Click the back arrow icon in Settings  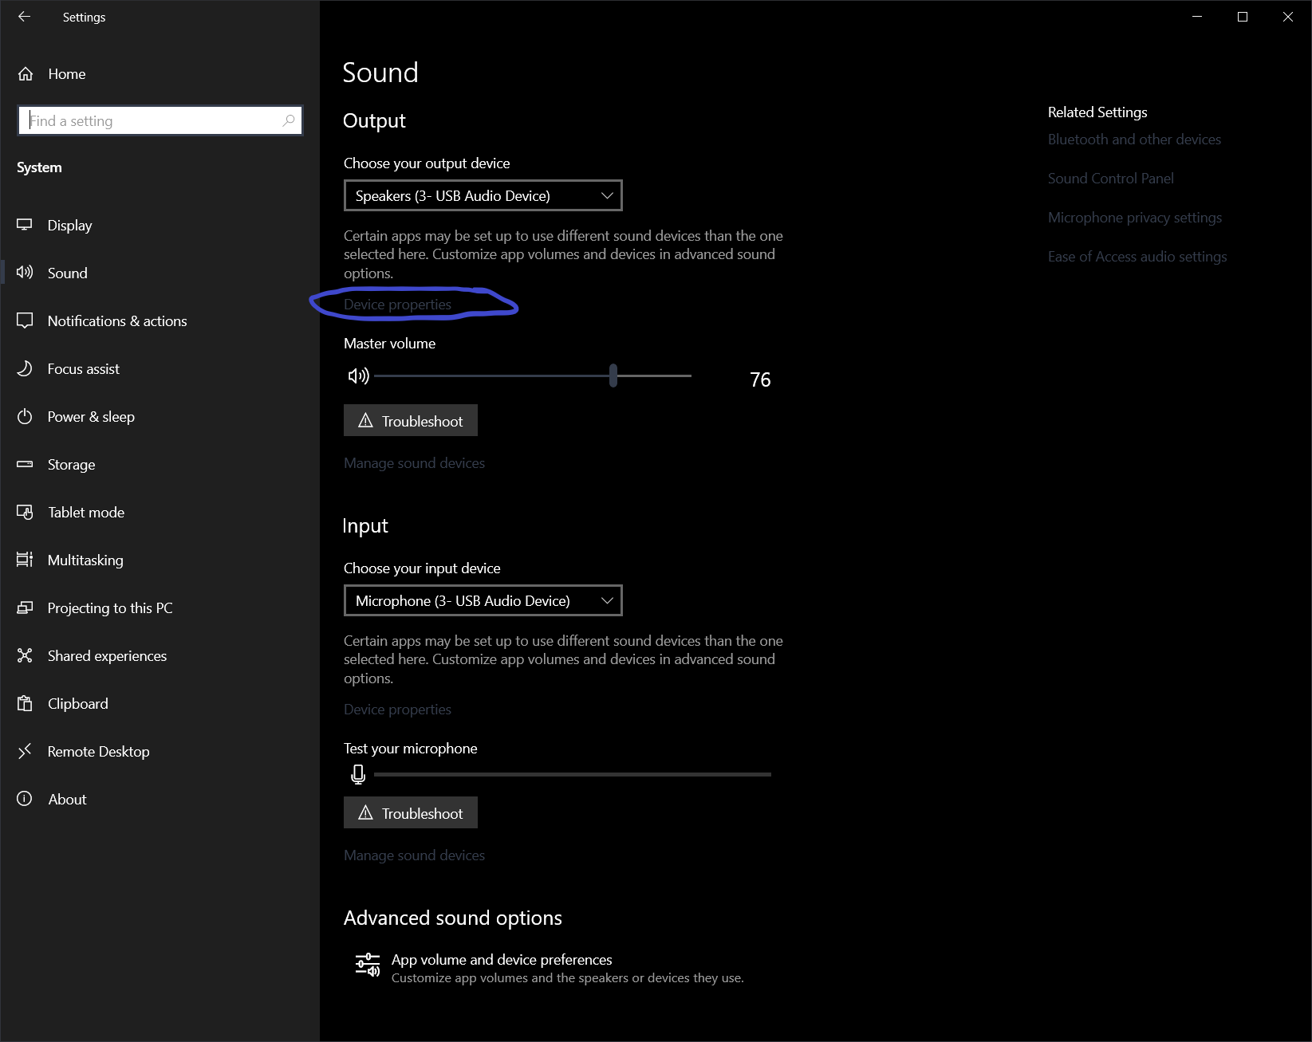[x=24, y=17]
